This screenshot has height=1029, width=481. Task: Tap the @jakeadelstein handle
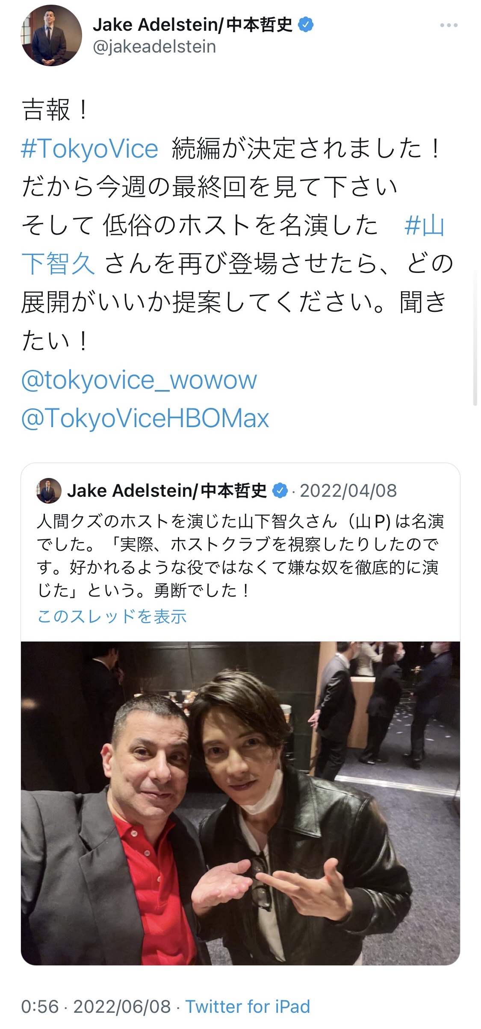(154, 47)
